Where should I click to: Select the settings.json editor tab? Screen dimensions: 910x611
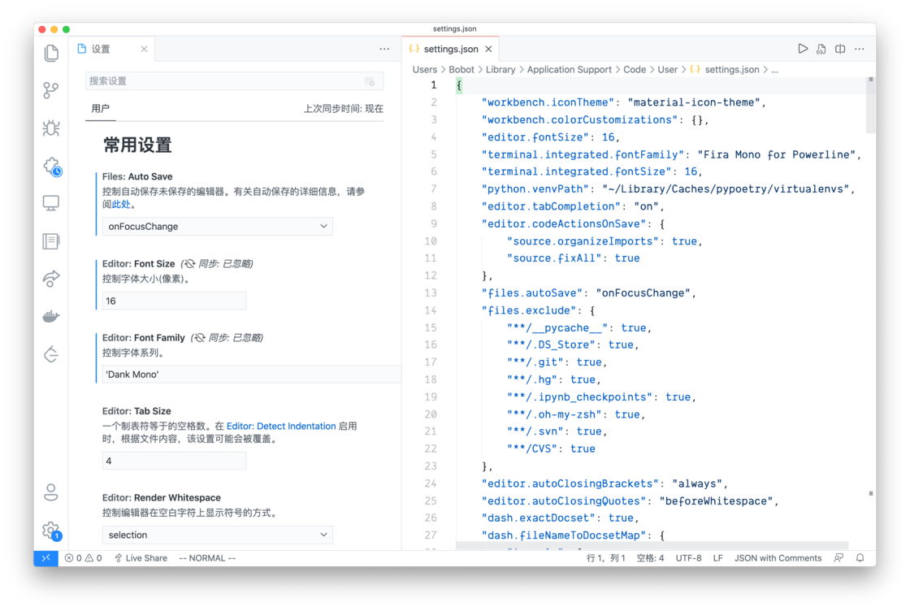click(x=449, y=48)
